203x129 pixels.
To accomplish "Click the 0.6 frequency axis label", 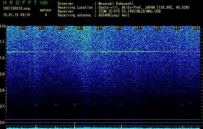I will [x=2, y=123].
